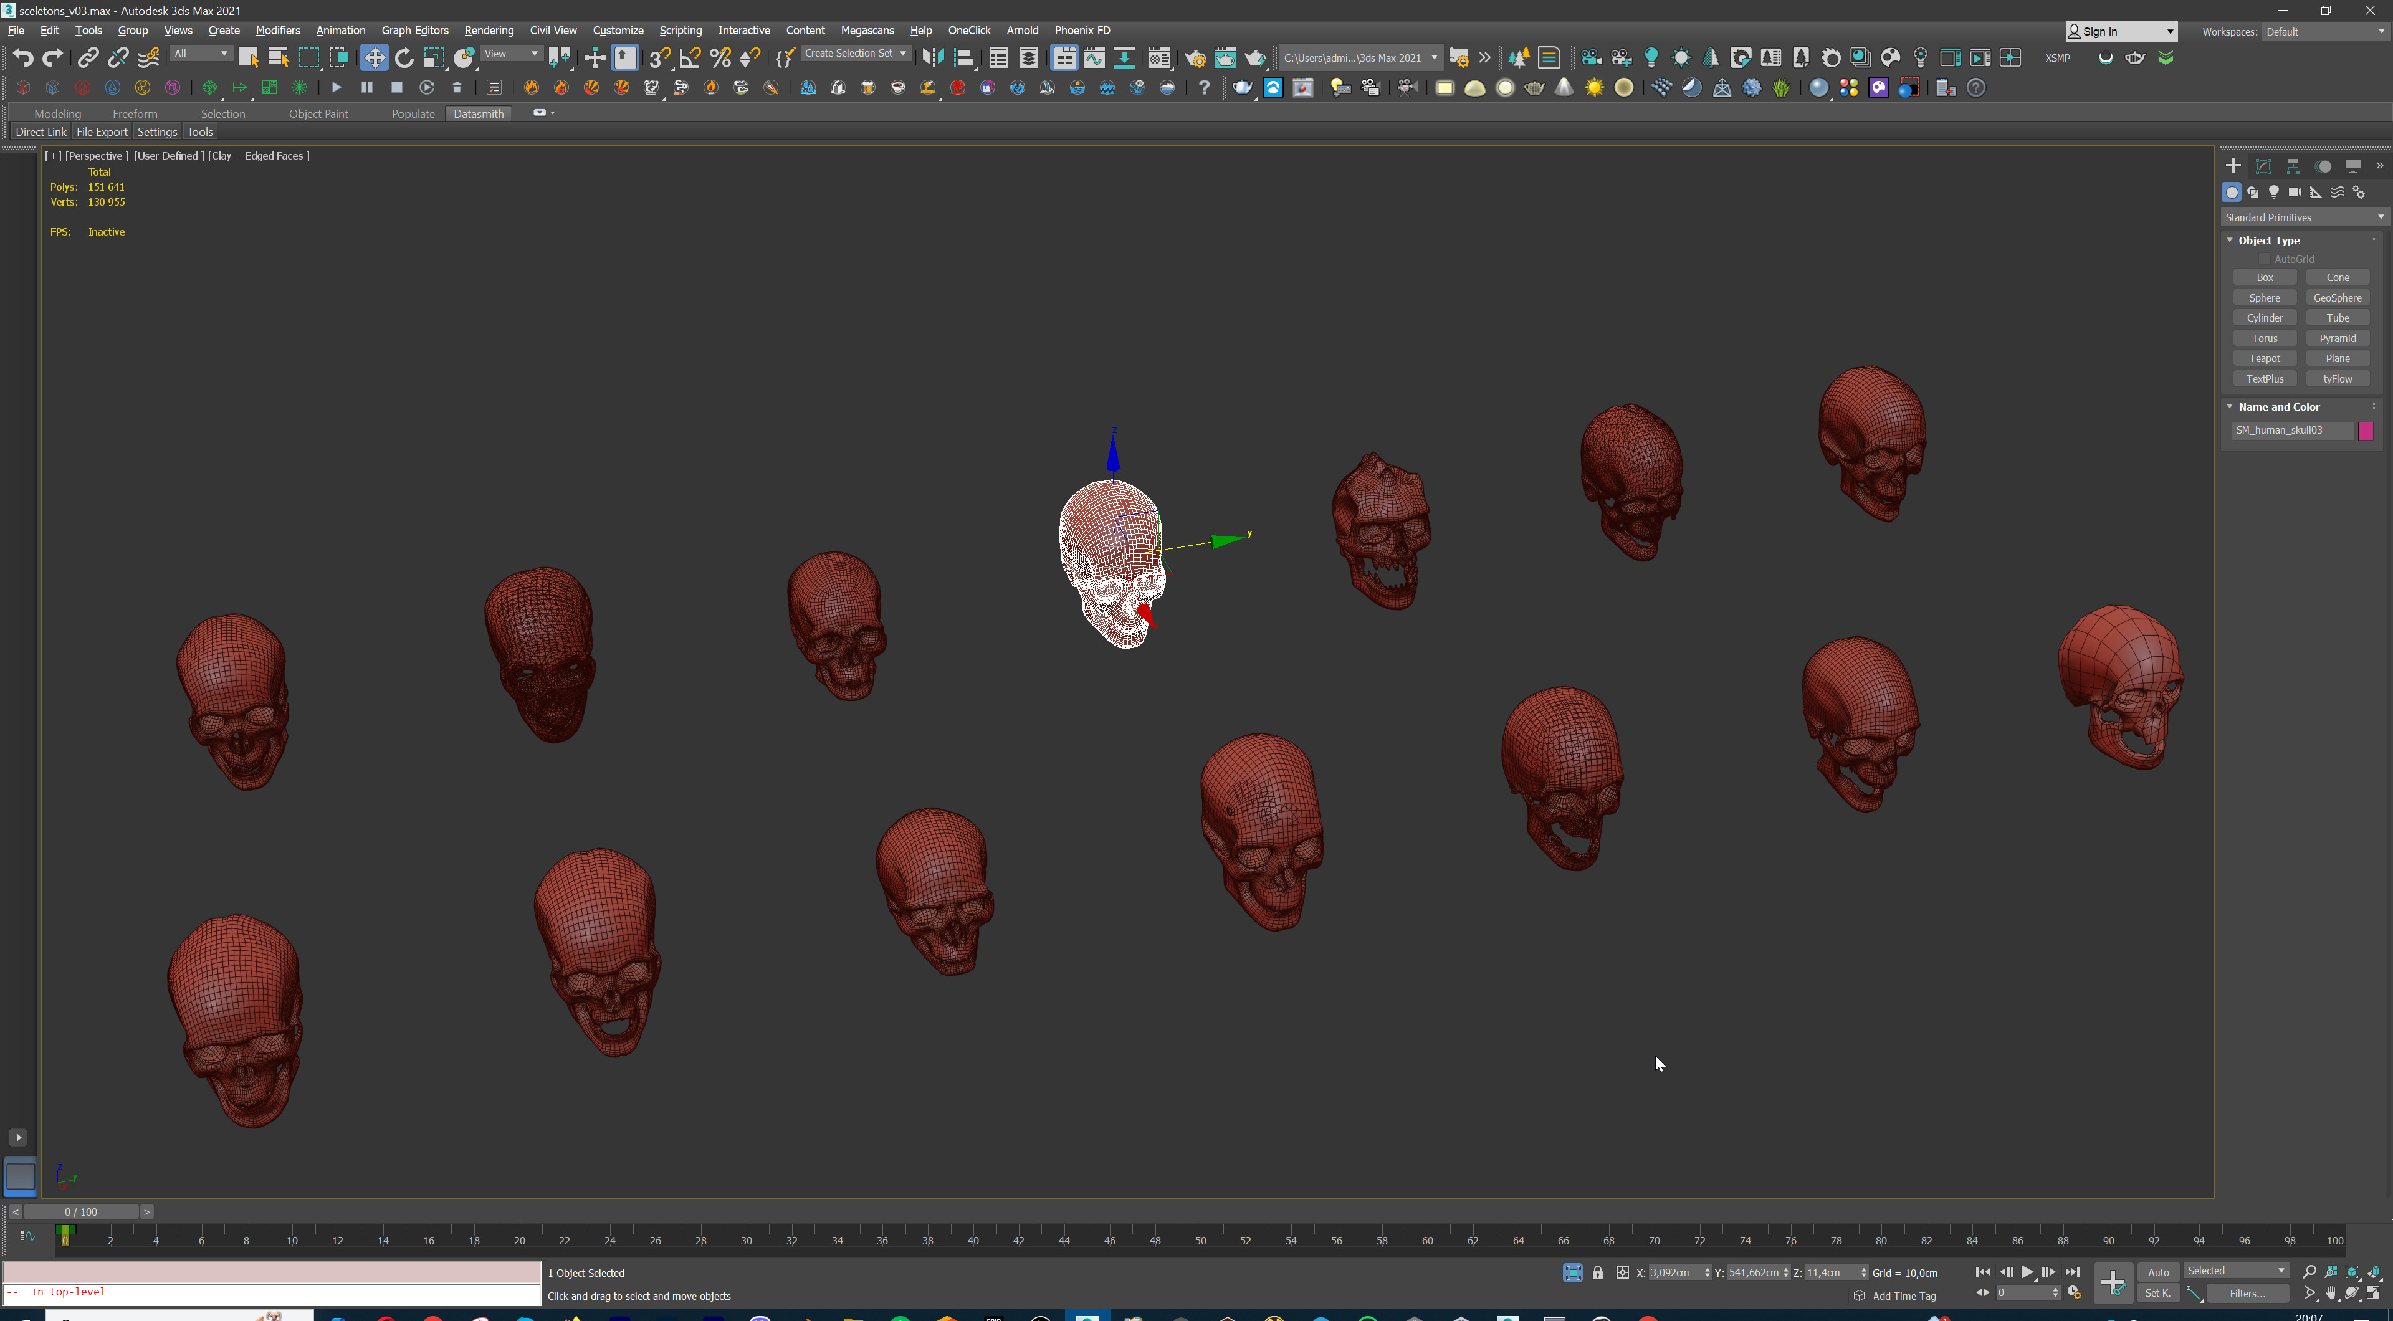Choose the Select Object tool
Image resolution: width=2393 pixels, height=1321 pixels.
pyautogui.click(x=248, y=57)
